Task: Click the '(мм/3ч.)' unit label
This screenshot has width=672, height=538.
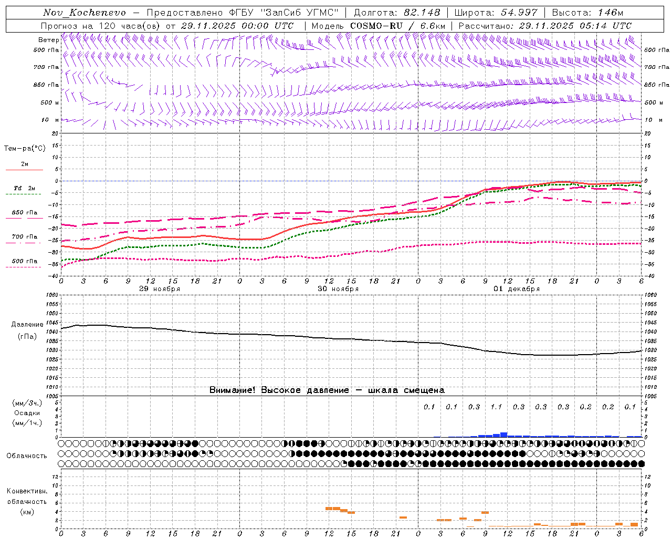Action: (27, 403)
